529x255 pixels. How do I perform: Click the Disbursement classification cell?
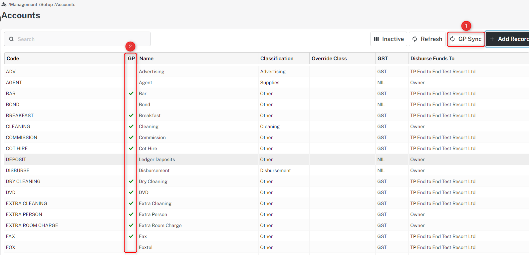[x=275, y=170]
